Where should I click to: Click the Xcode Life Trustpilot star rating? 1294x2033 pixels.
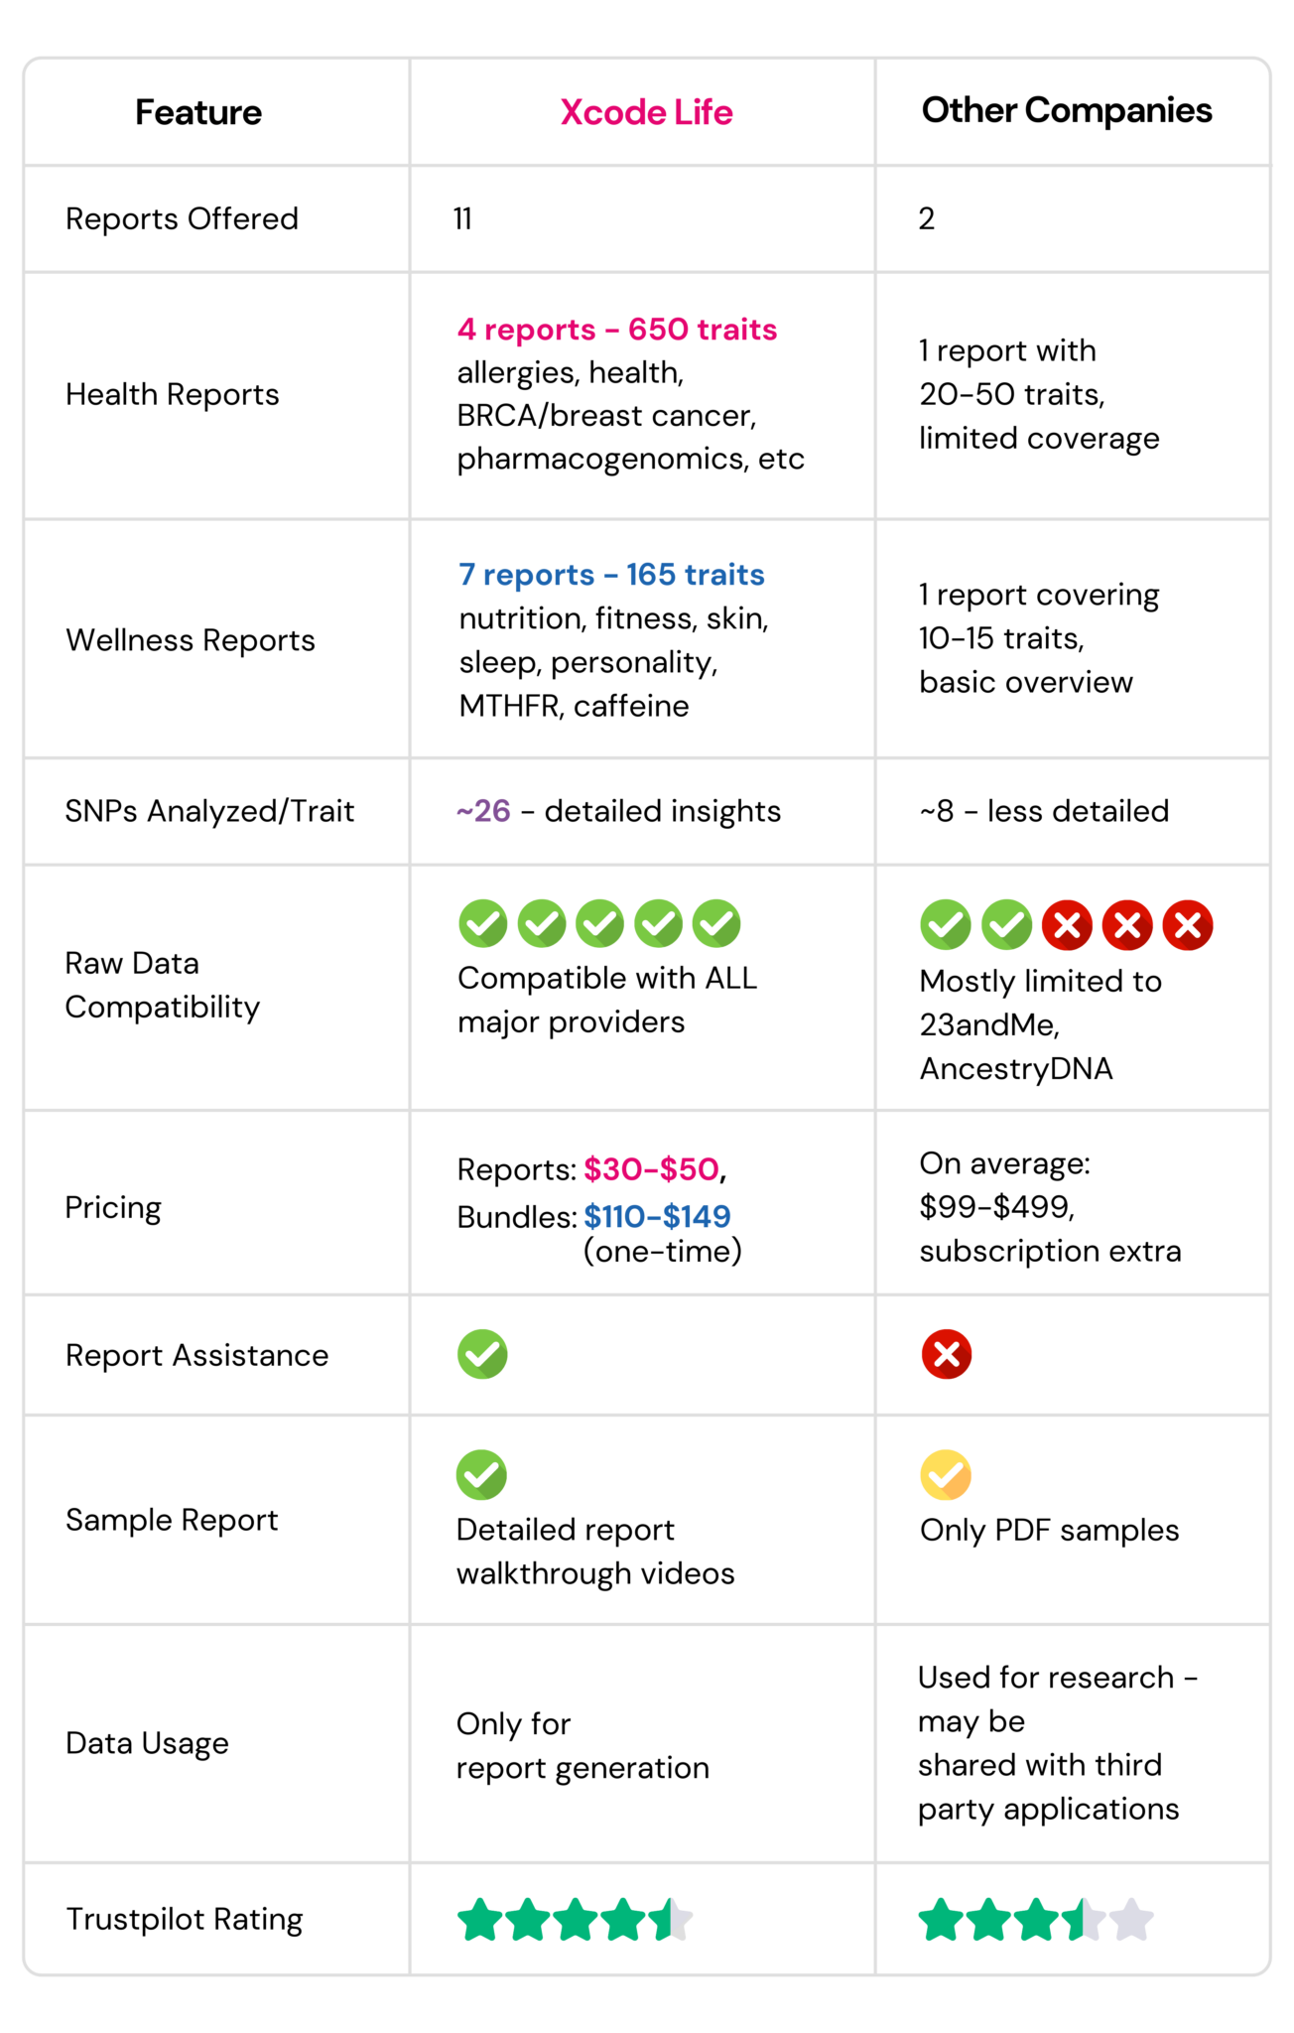575,1919
